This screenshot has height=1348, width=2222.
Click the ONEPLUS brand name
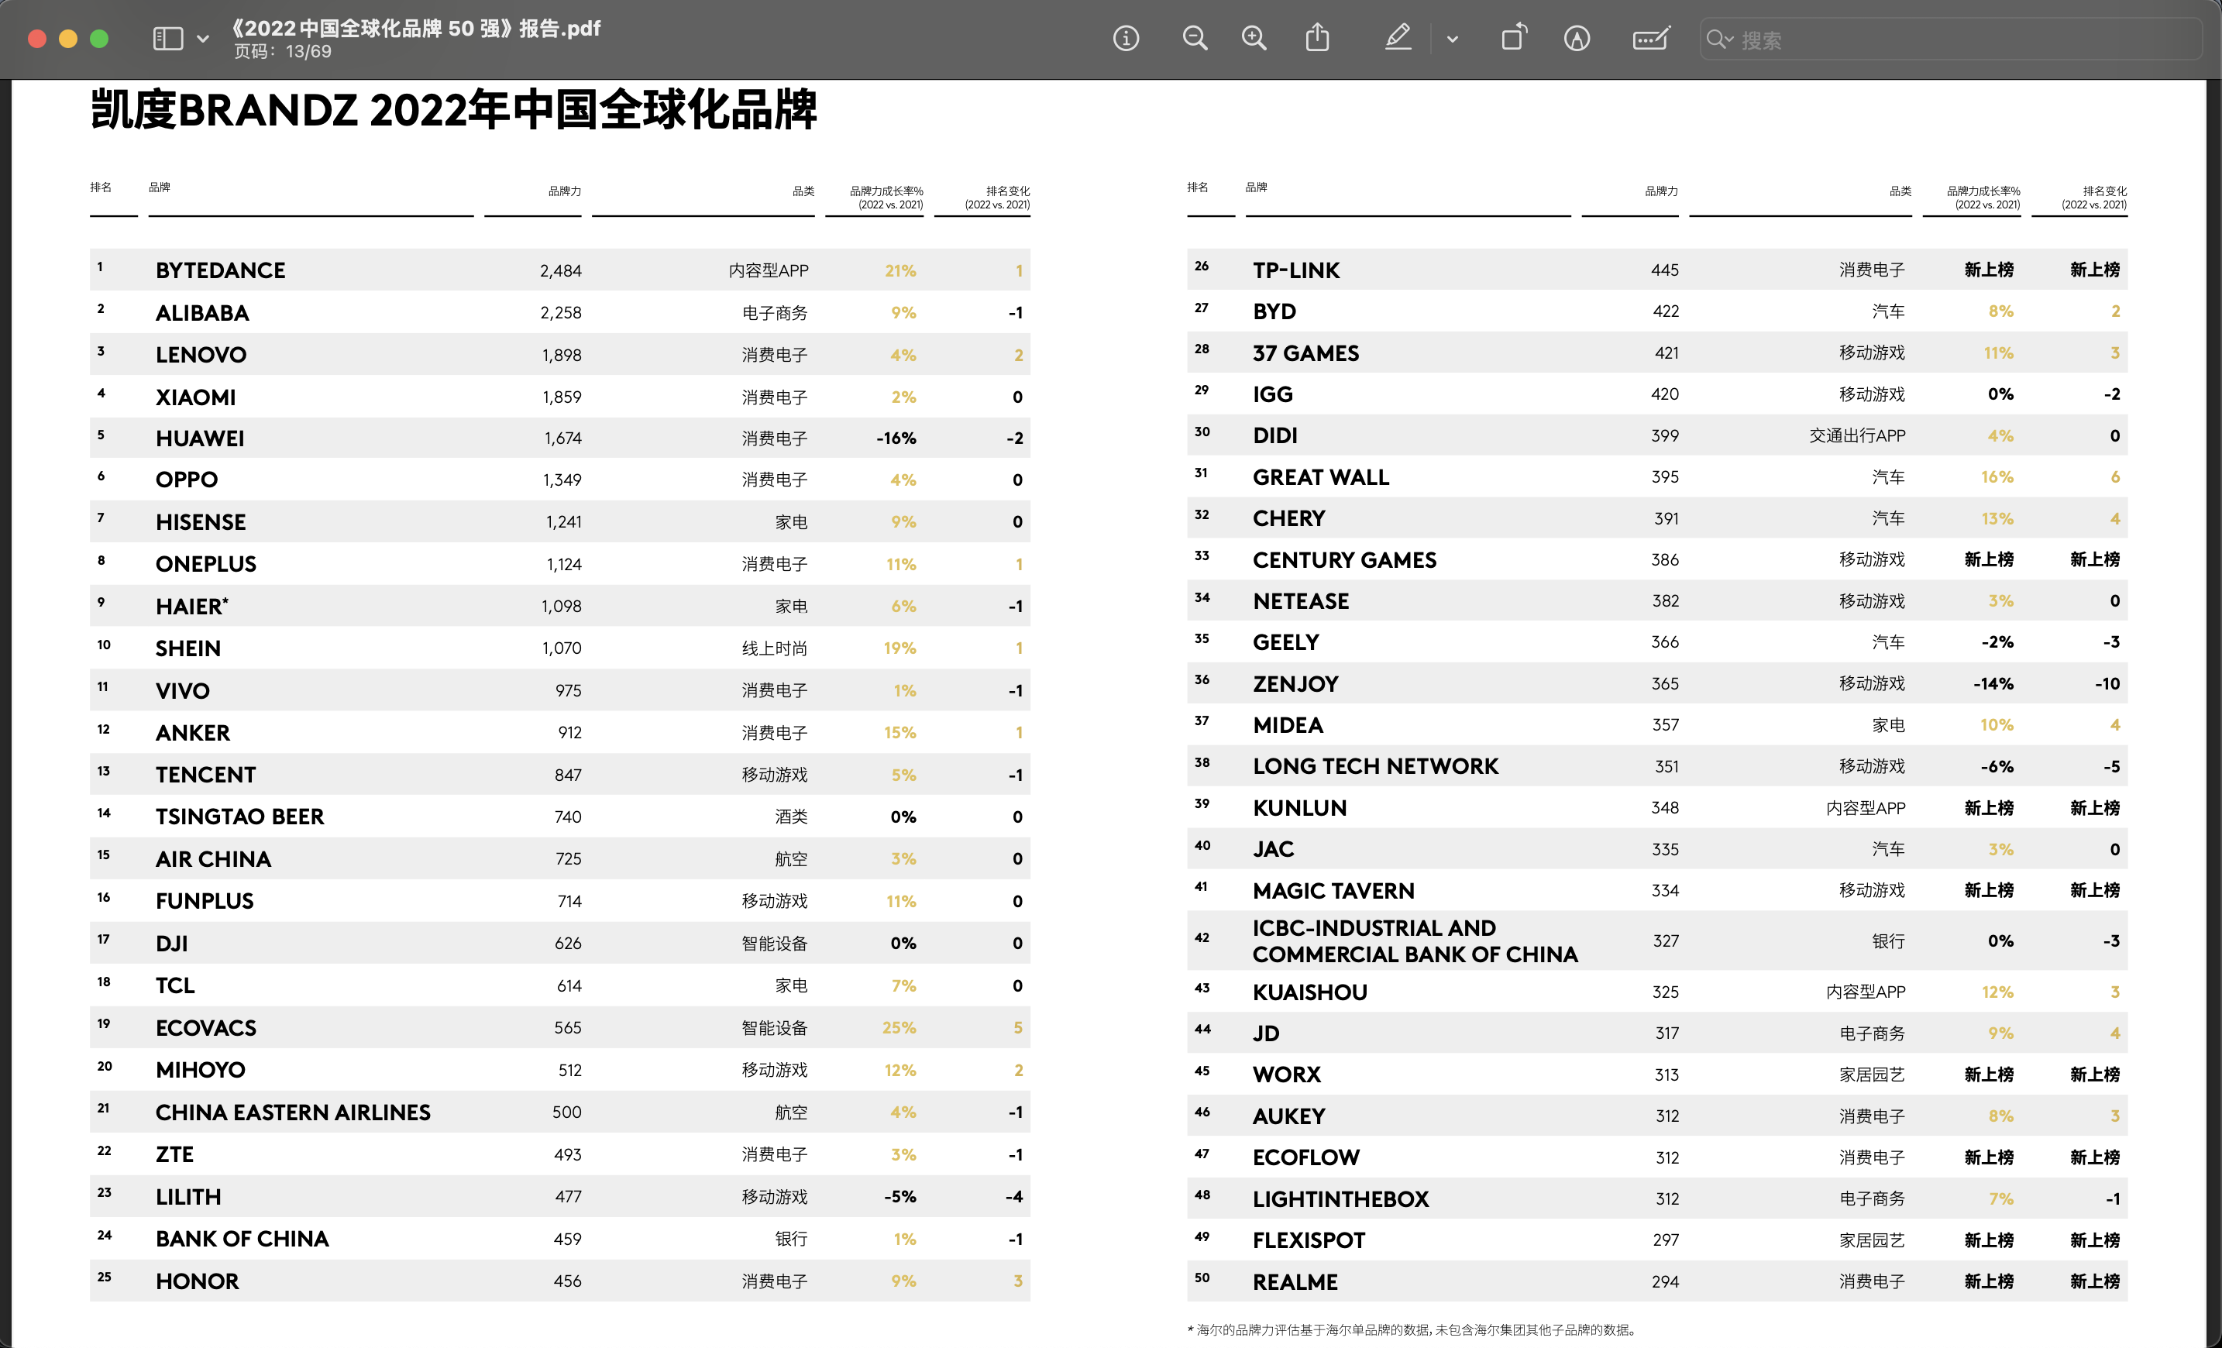click(x=205, y=565)
